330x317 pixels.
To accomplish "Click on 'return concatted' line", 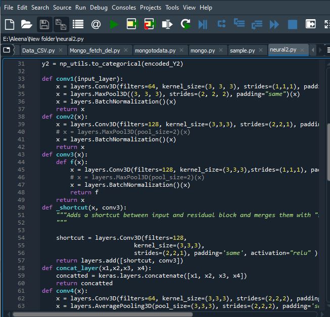I will coord(84,283).
